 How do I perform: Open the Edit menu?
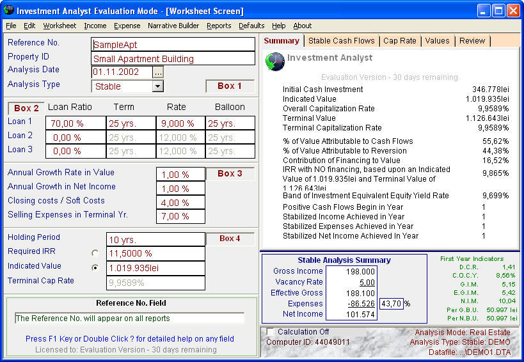pos(29,26)
